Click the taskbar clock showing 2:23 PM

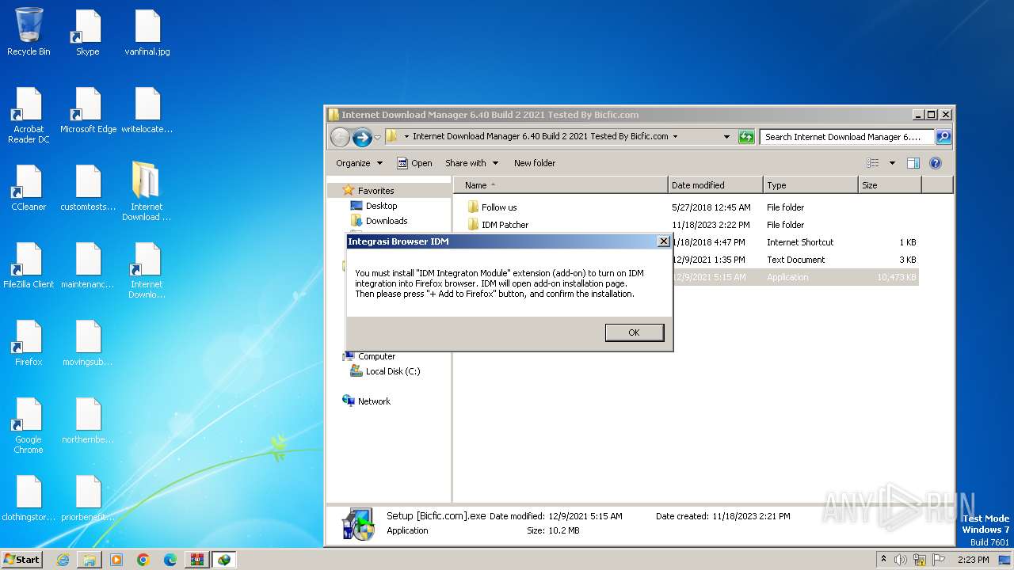point(973,560)
